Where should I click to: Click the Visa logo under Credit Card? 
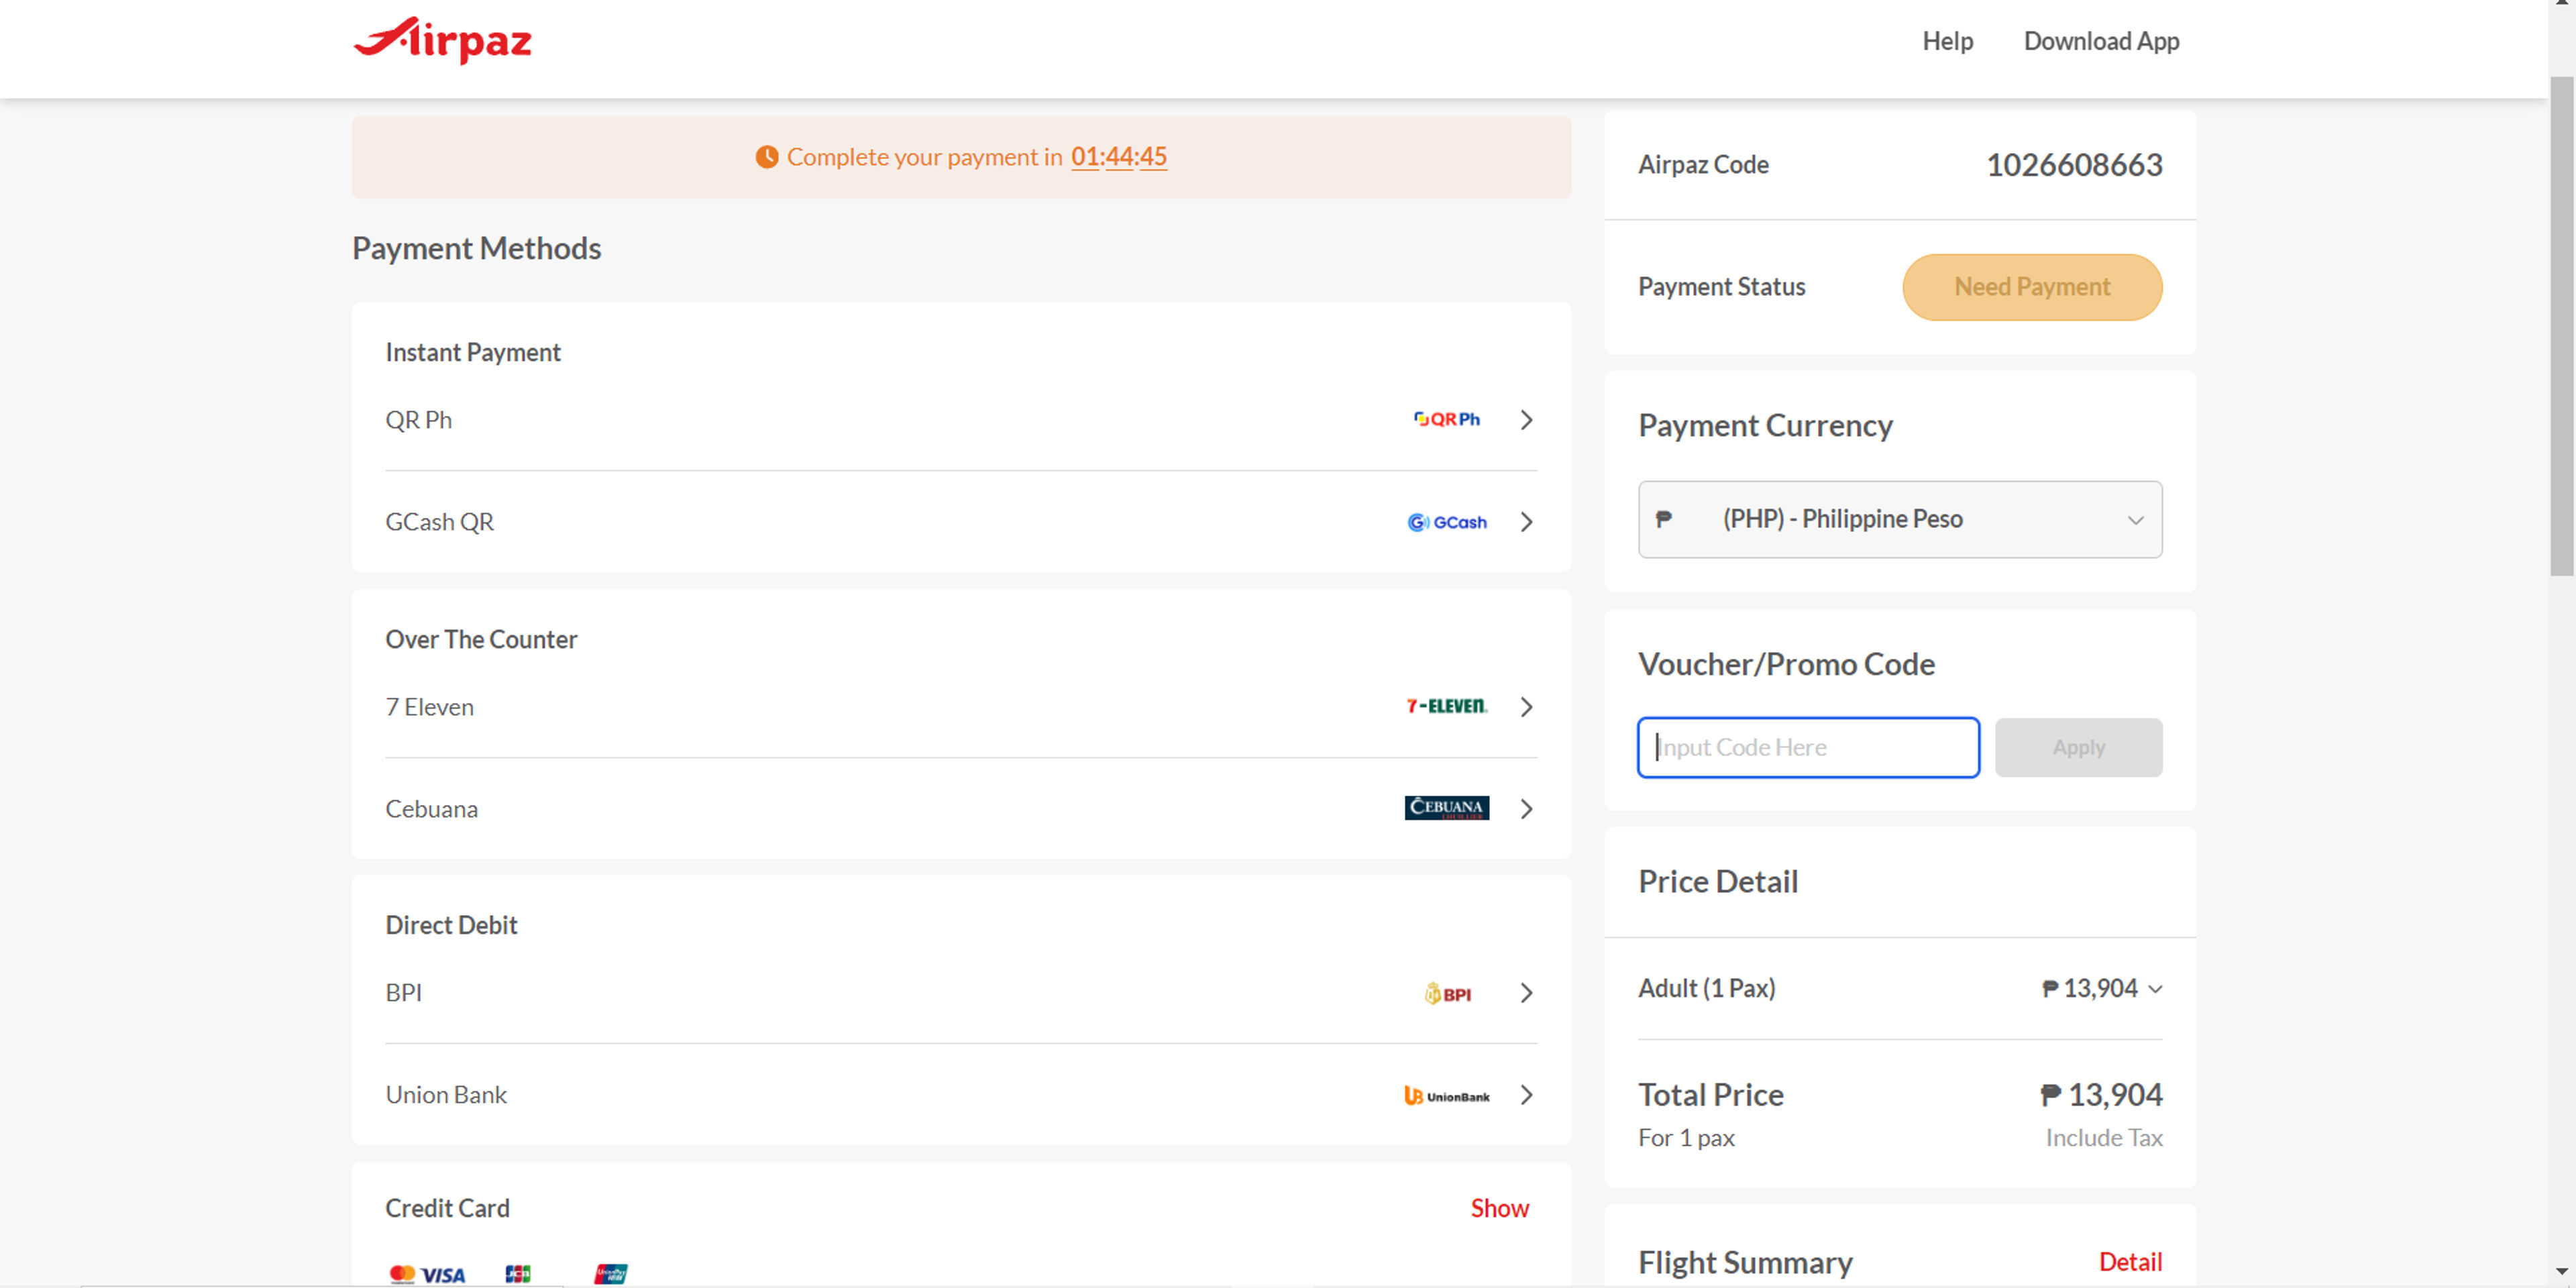[442, 1274]
